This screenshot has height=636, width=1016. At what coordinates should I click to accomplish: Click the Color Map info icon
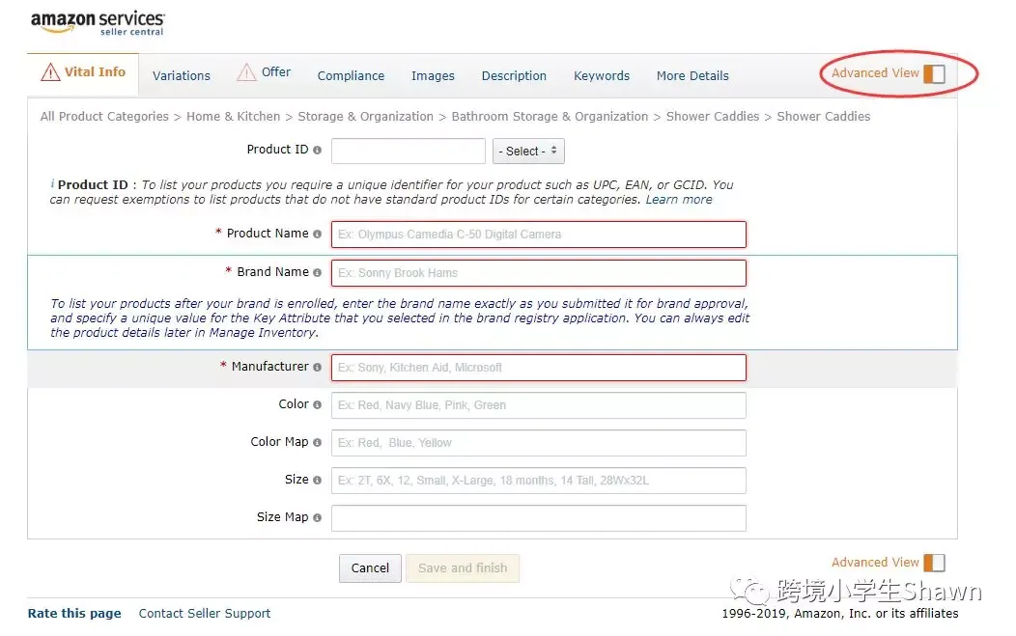click(x=317, y=442)
